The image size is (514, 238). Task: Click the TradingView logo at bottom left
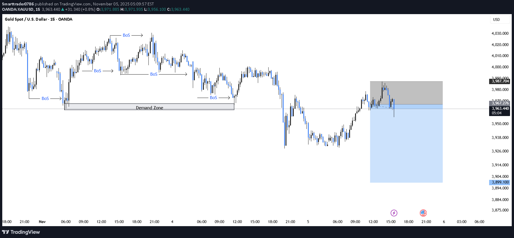(21, 232)
